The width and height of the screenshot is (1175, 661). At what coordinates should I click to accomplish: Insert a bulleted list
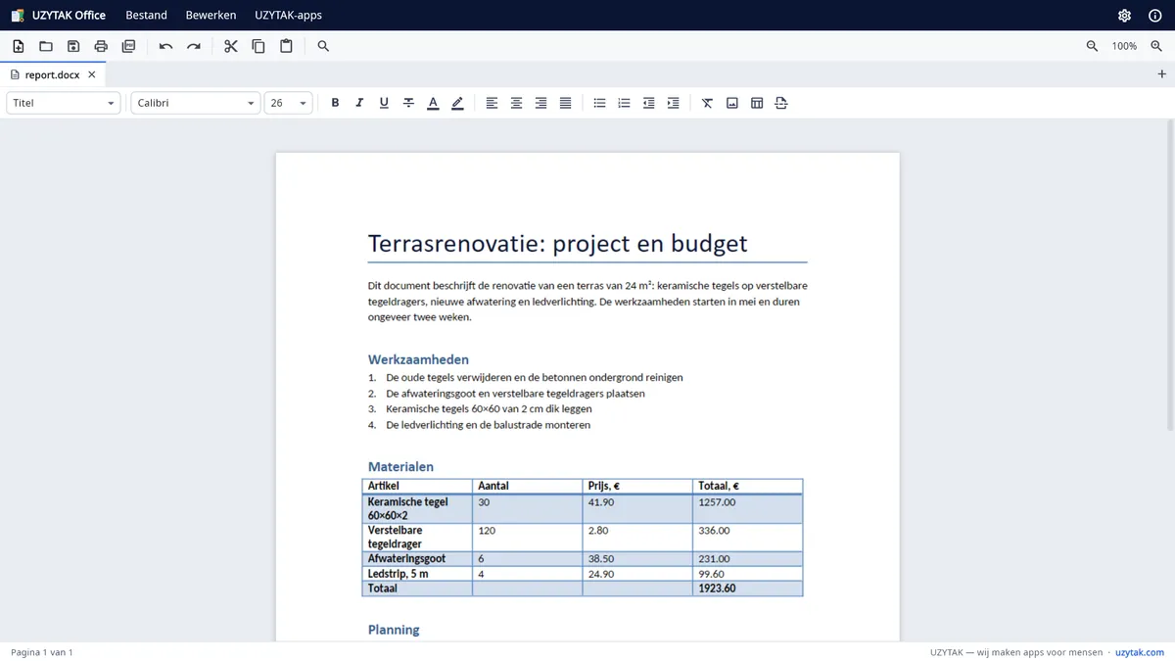600,103
